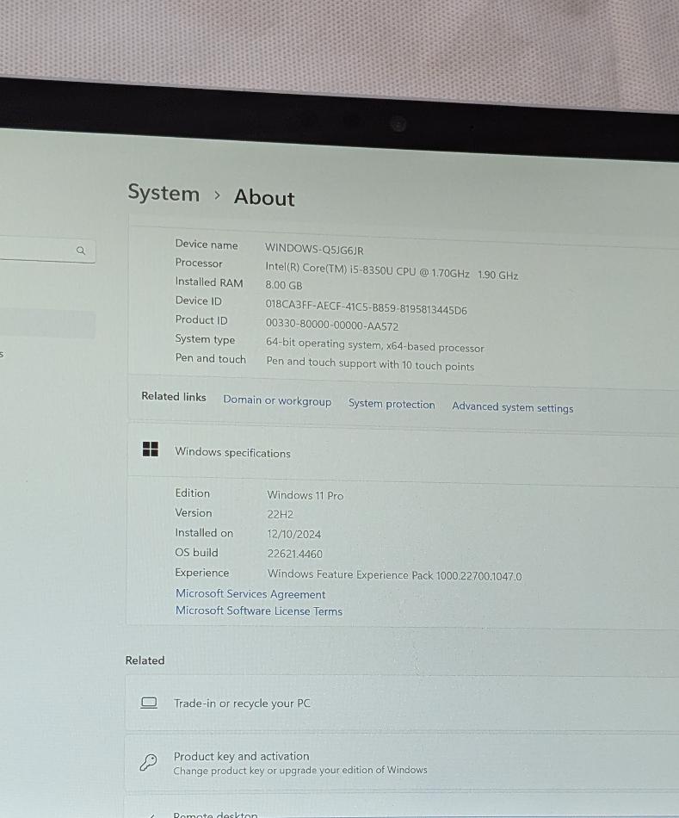This screenshot has width=679, height=818.
Task: Open the Remote desktop entry
Action: [x=402, y=808]
